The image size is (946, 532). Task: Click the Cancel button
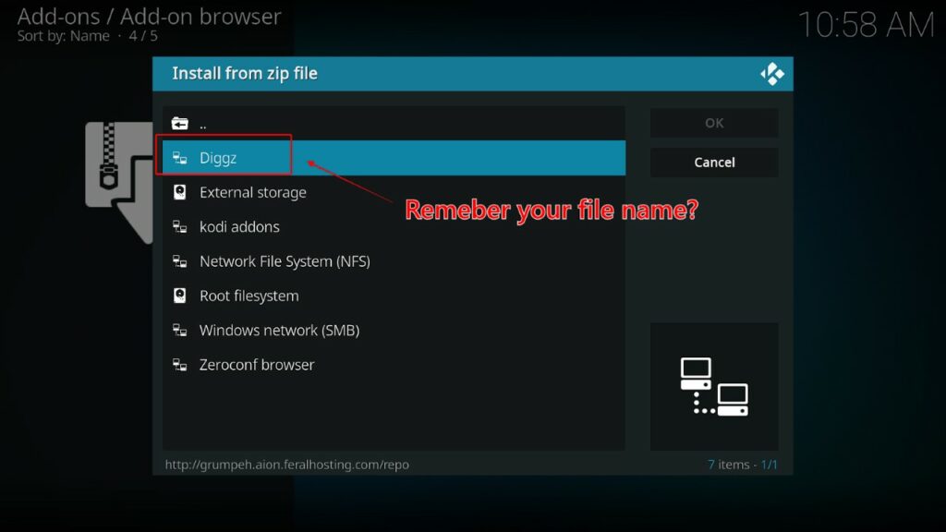(714, 163)
